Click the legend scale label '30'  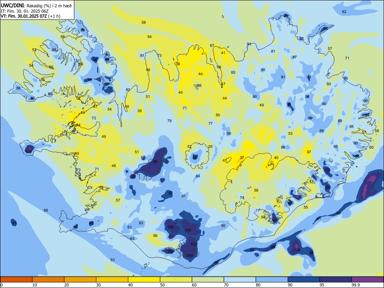point(98,285)
